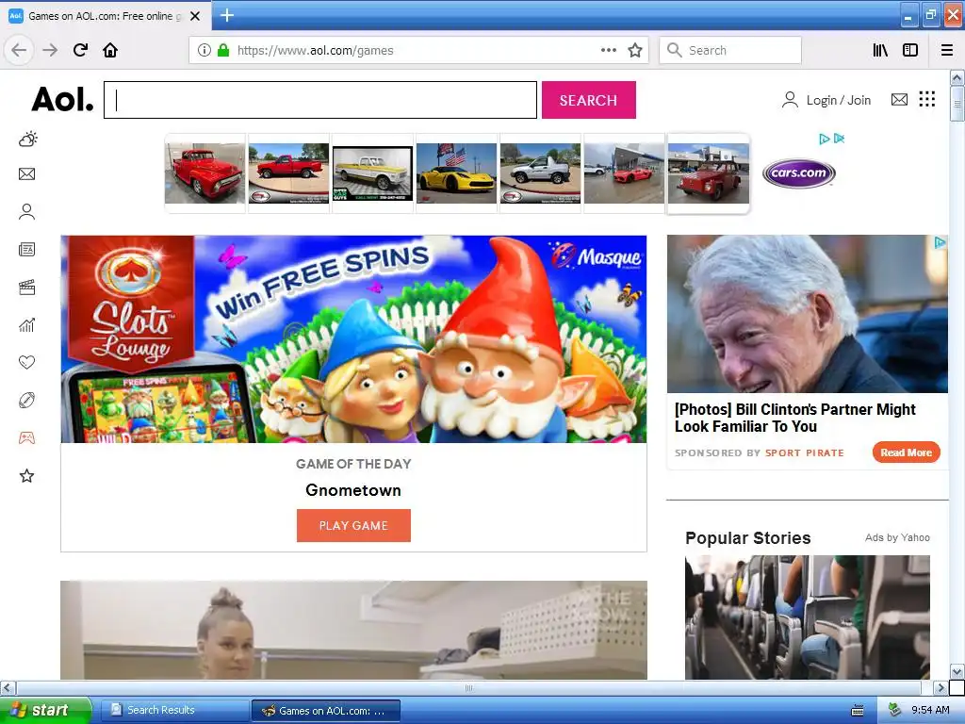Select the Games on AOL.com browser tab
Screen dimensions: 965x724
[106, 16]
